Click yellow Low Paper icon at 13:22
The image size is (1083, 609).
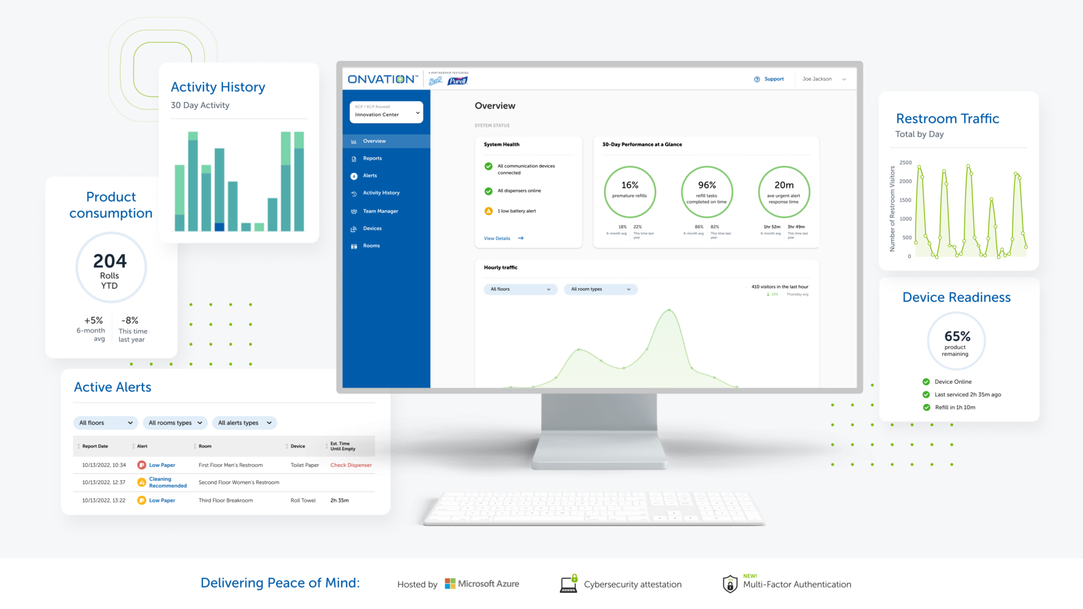tap(141, 501)
